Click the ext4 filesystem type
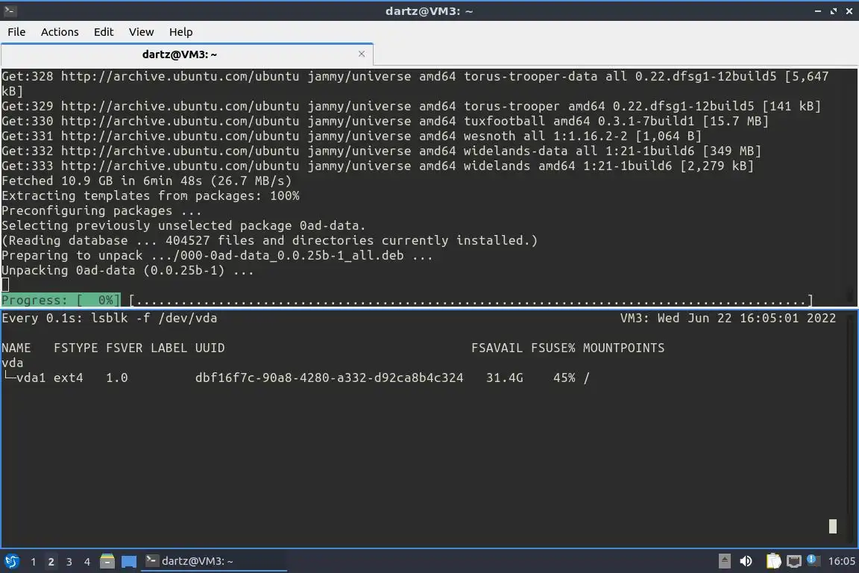Viewport: 859px width, 573px height. pos(69,378)
